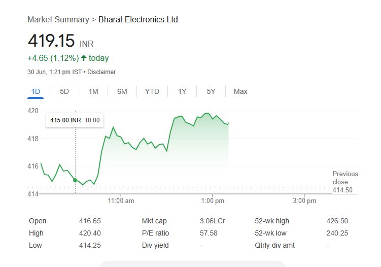Viewport: 381px width, 267px height.
Task: Switch to the 5D chart tab
Action: tap(64, 91)
